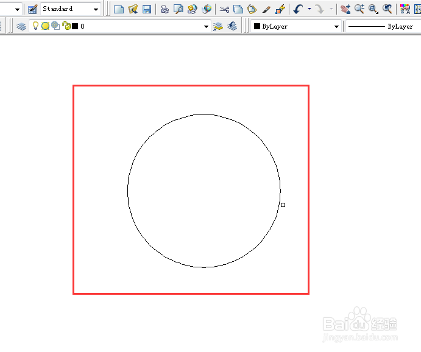Select Match Properties brush icon
The height and width of the screenshot is (352, 421).
point(266,10)
